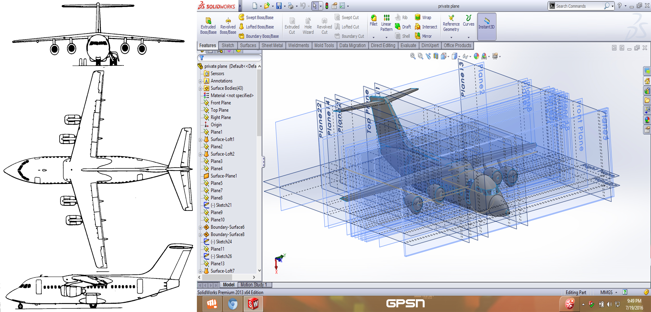Click the Extruded Boss/Base tool

tap(208, 26)
